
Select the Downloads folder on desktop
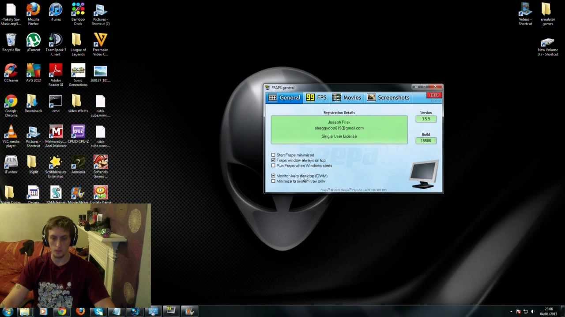tap(33, 103)
